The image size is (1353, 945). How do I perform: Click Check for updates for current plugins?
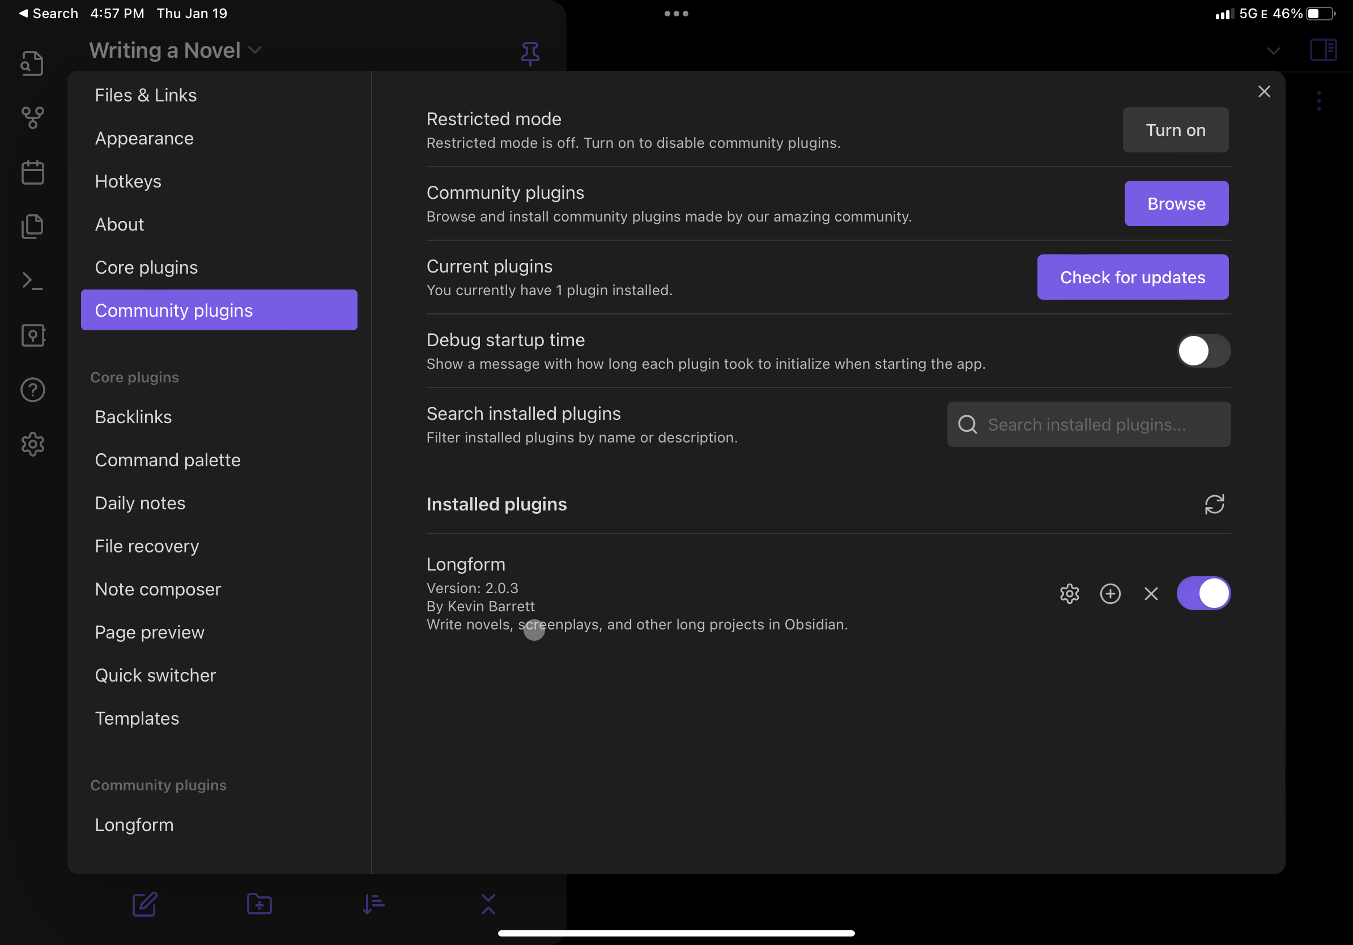click(1132, 276)
